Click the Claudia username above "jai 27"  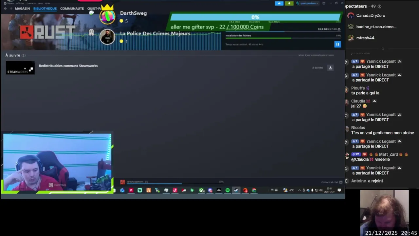pyautogui.click(x=358, y=101)
